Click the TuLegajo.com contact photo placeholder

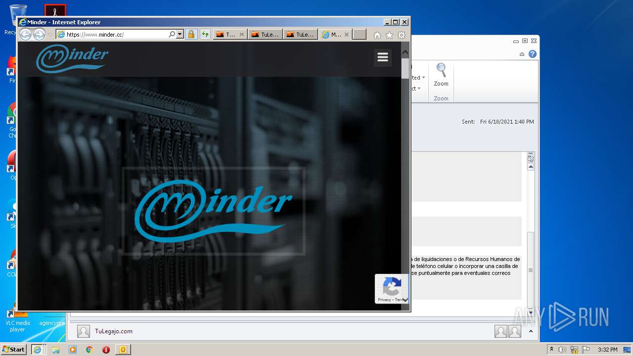[x=84, y=331]
